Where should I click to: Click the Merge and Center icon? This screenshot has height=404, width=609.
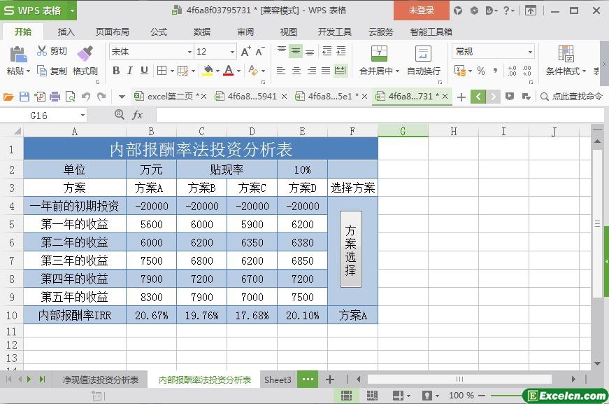(379, 53)
